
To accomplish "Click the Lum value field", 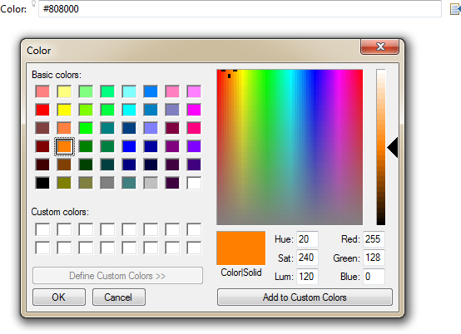I will 307,277.
